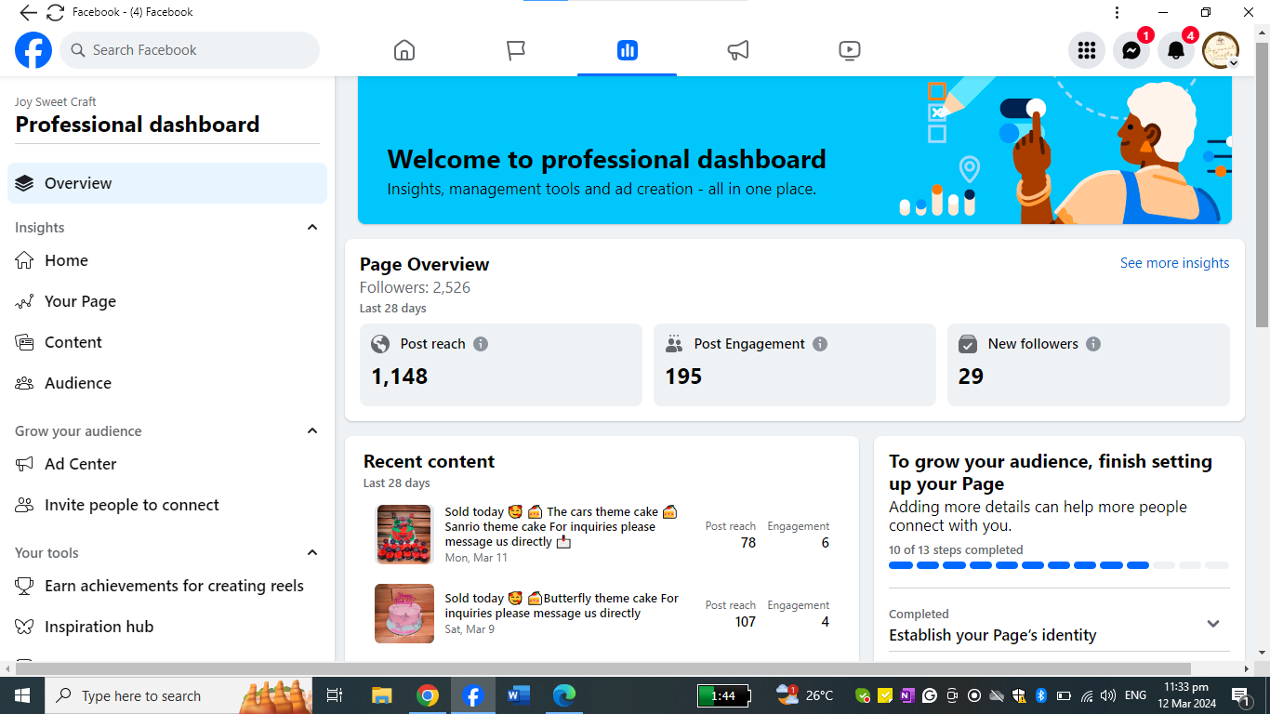Image resolution: width=1270 pixels, height=714 pixels.
Task: Click the Butterfly theme cake post text
Action: click(562, 605)
